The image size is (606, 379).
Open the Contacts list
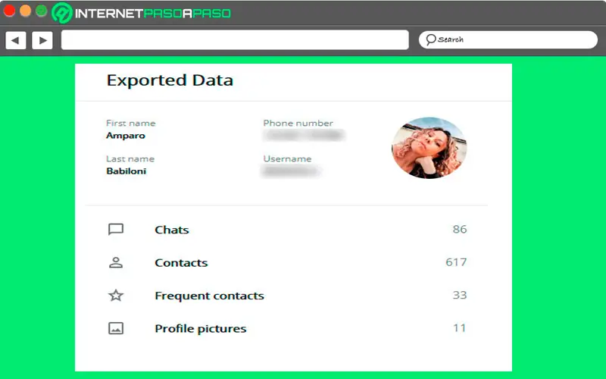[x=181, y=263]
